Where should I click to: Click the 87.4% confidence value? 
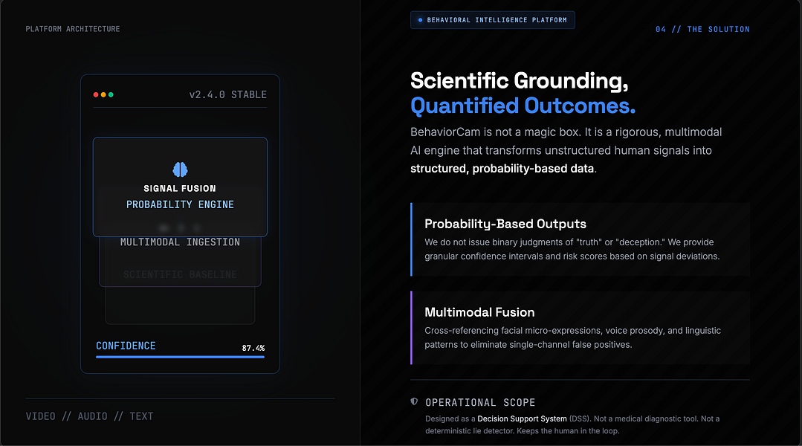coord(253,348)
